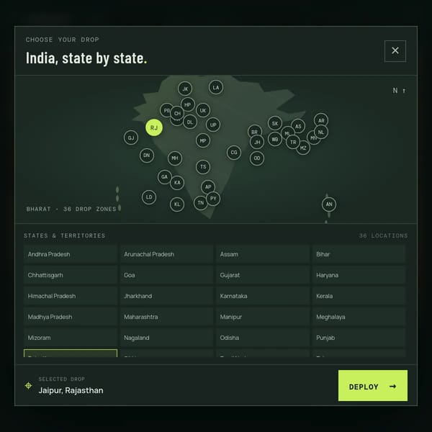Viewport: 432px width, 432px height.
Task: Select the KA map marker
Action: [177, 183]
